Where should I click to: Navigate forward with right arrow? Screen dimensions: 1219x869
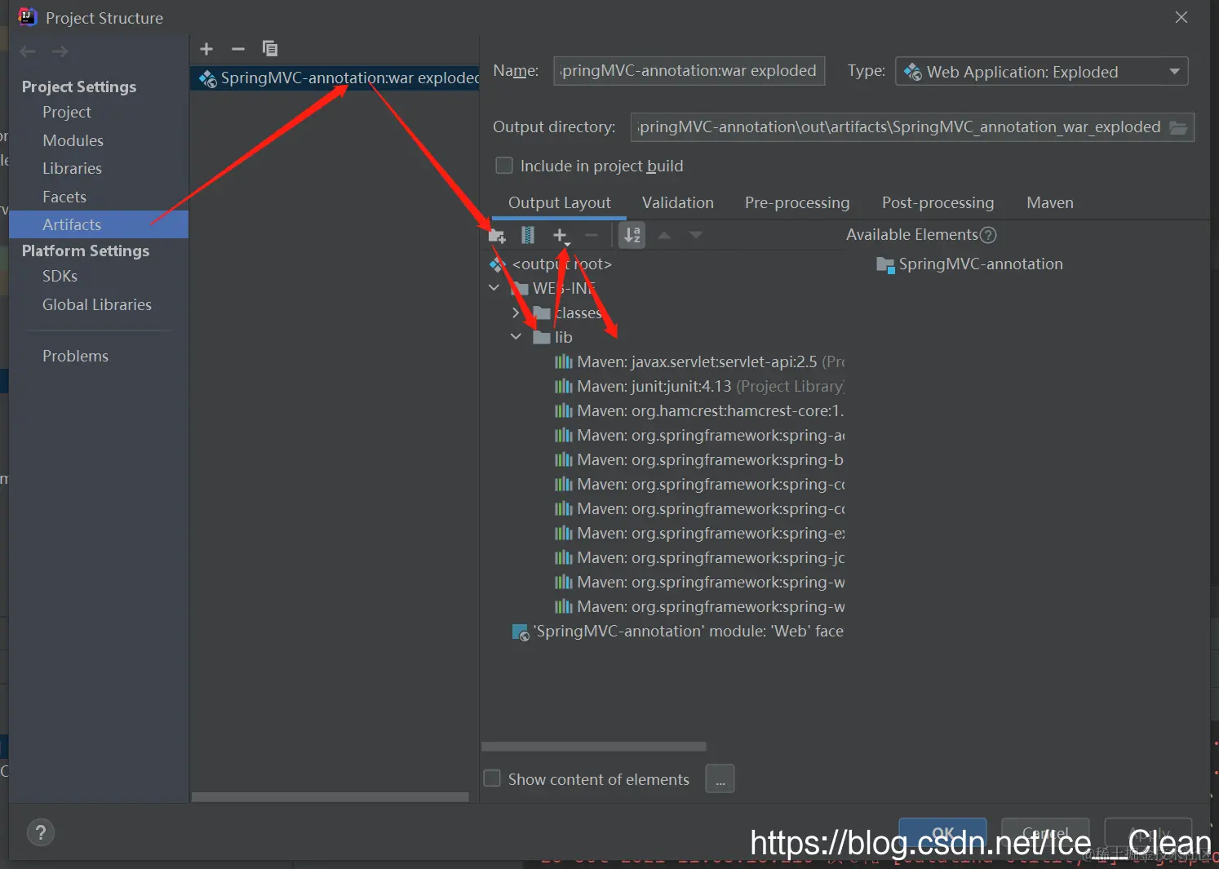tap(60, 51)
